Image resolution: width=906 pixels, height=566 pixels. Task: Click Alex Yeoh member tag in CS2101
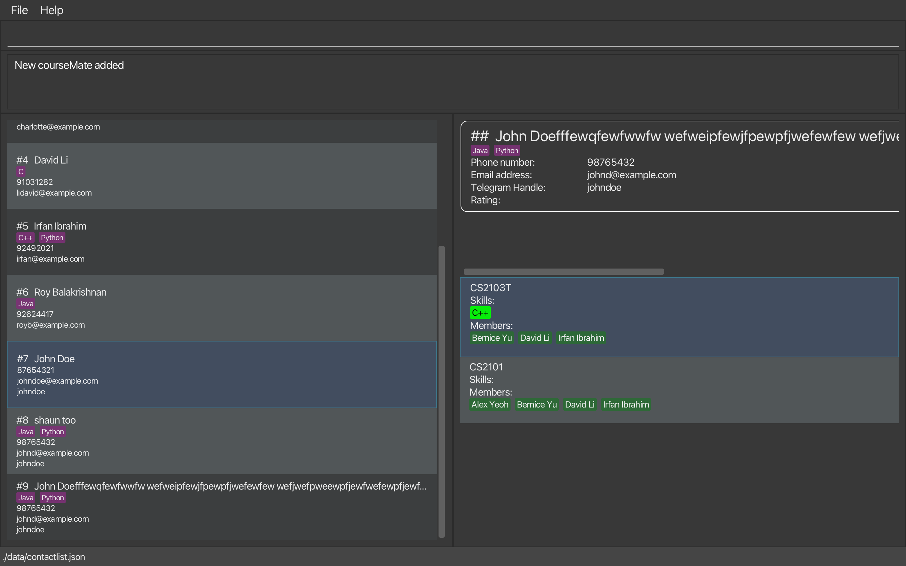click(490, 405)
